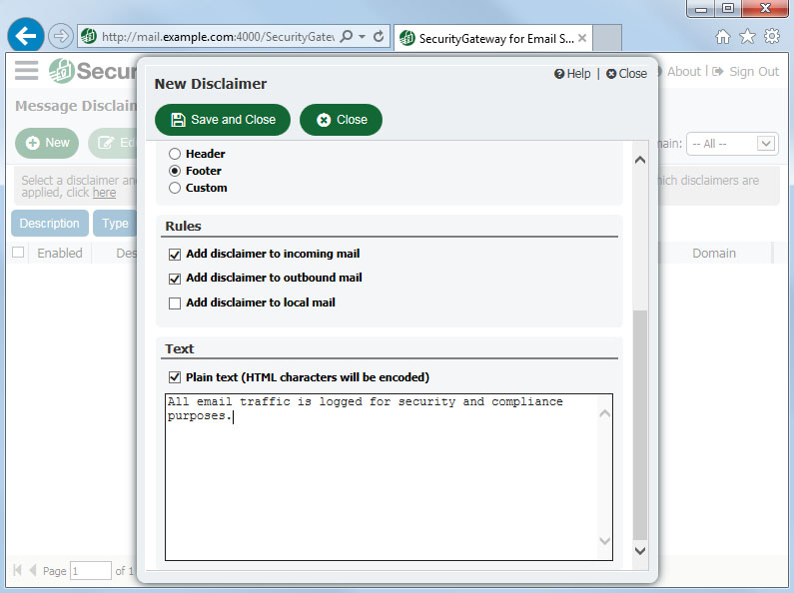
Task: Select the Custom radio option
Action: point(175,189)
